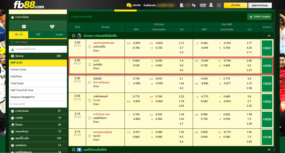Viewport: 285px width, 153px height.
Task: Click Nottingham full-time HDP odds -0.893
Action: (x=136, y=43)
